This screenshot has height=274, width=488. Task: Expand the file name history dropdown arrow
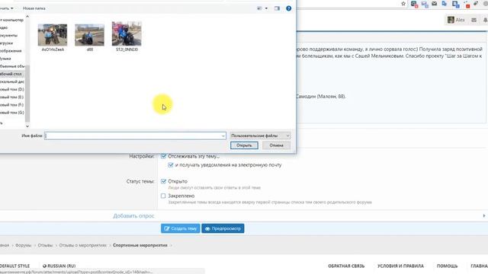[223, 135]
